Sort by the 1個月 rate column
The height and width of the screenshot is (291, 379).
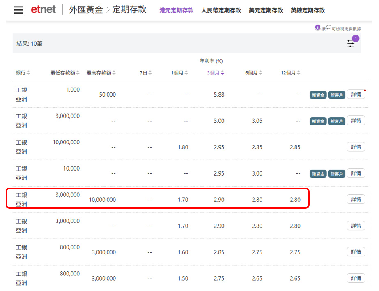tap(179, 73)
